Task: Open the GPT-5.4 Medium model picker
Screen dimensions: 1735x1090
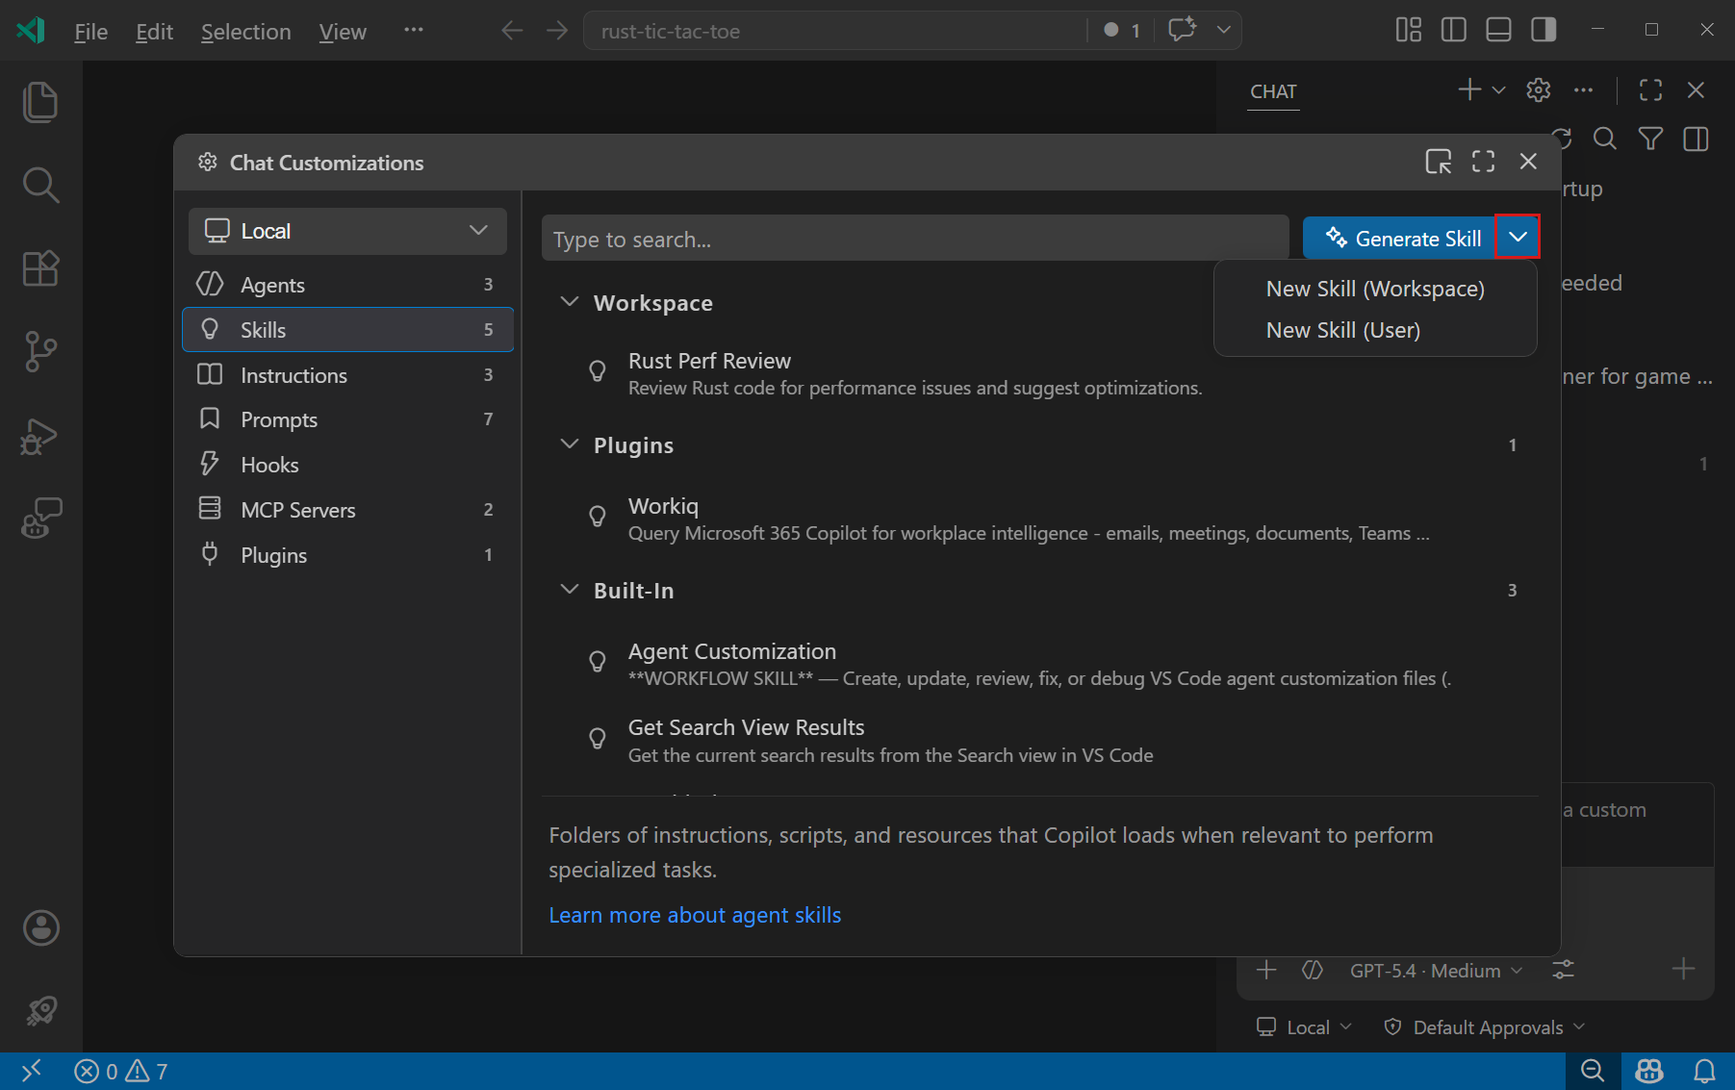Action: click(1434, 970)
